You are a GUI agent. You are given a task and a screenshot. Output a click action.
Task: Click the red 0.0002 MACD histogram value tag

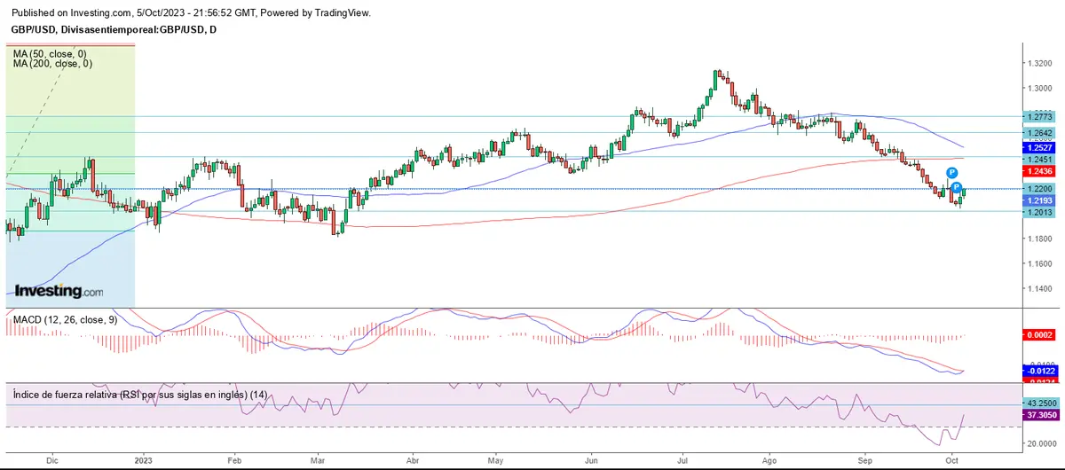click(x=1037, y=335)
